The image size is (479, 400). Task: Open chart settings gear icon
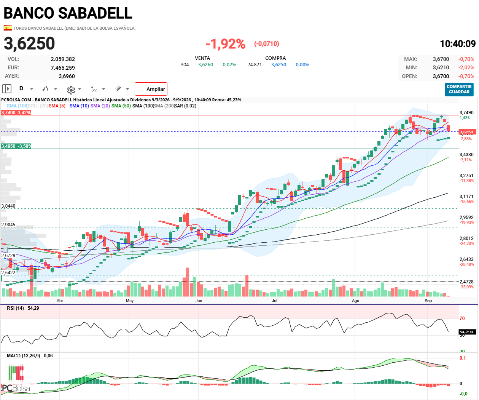click(71, 90)
